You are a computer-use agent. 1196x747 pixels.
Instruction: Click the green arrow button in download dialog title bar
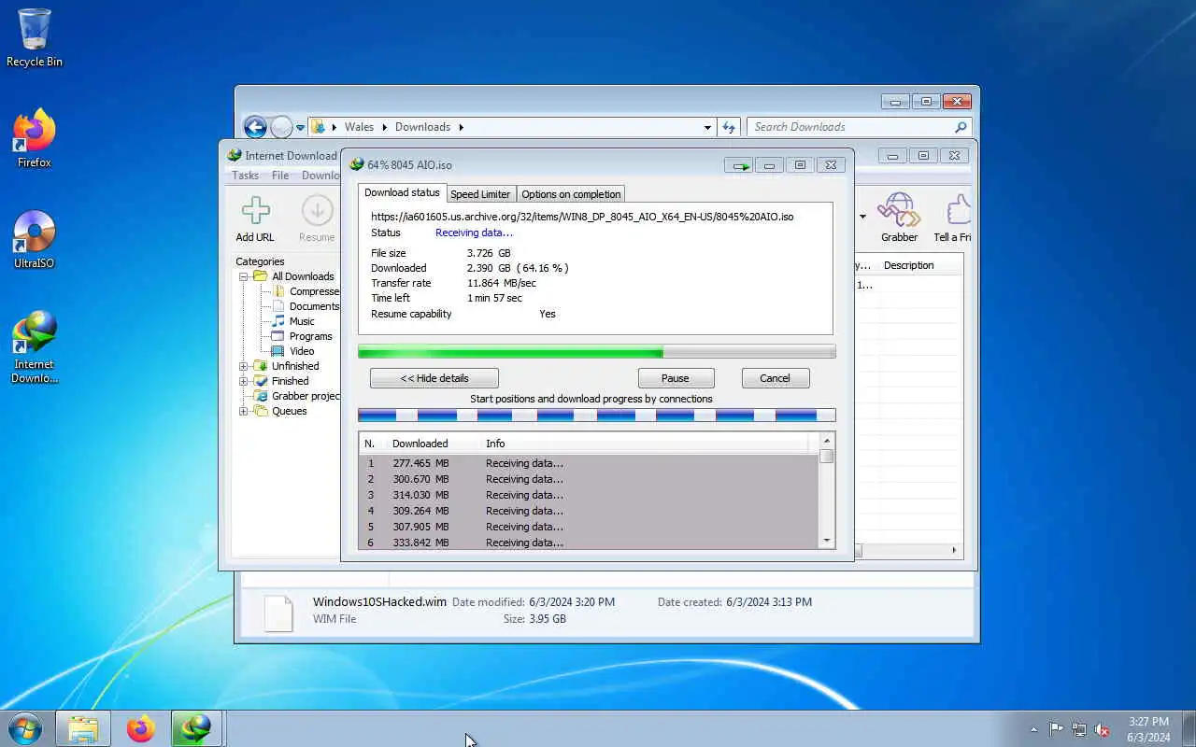tap(738, 165)
